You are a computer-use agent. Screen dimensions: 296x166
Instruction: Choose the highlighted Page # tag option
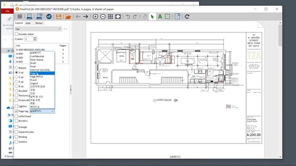(42, 73)
